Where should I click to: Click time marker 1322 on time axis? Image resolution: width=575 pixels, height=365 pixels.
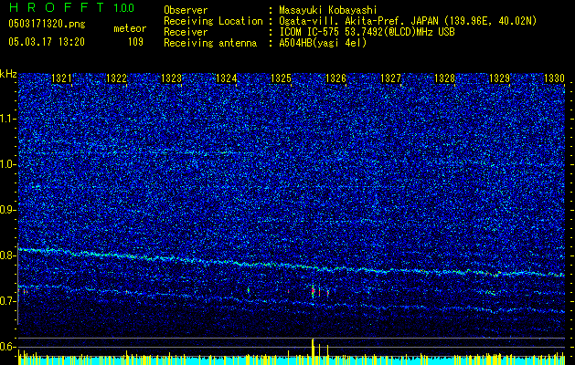[116, 78]
